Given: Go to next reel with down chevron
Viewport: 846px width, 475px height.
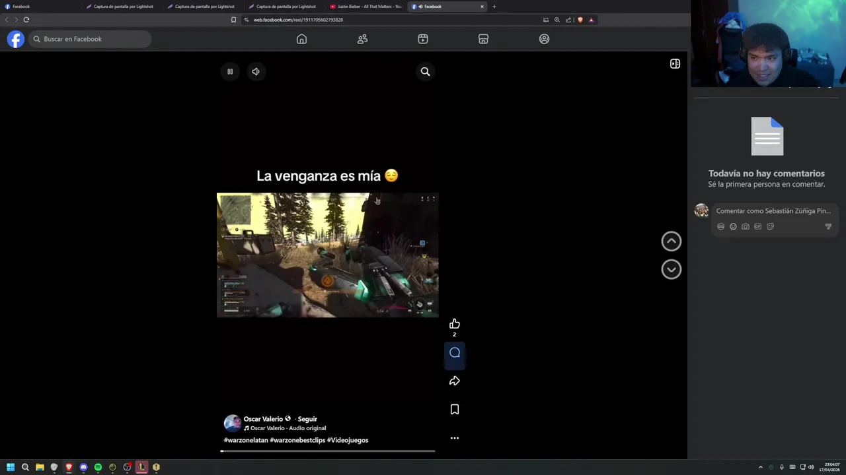Looking at the screenshot, I should point(672,269).
